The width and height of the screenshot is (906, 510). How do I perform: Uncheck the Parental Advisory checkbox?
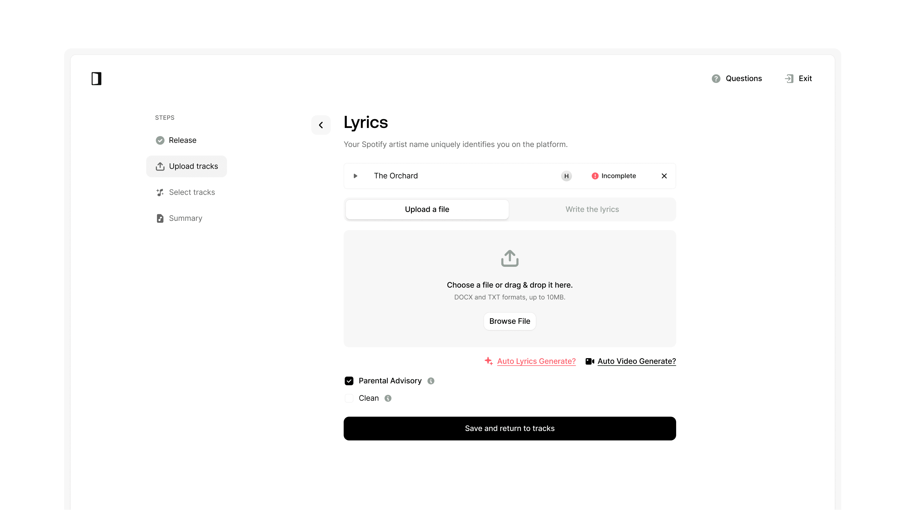pos(349,381)
